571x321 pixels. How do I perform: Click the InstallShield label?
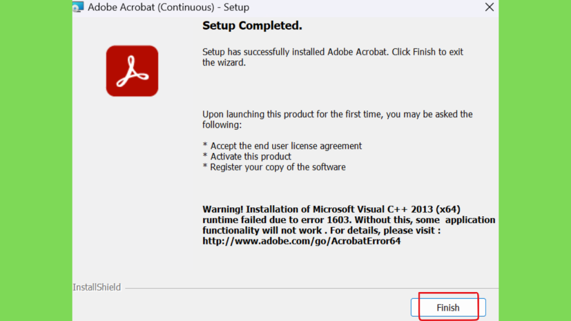96,287
